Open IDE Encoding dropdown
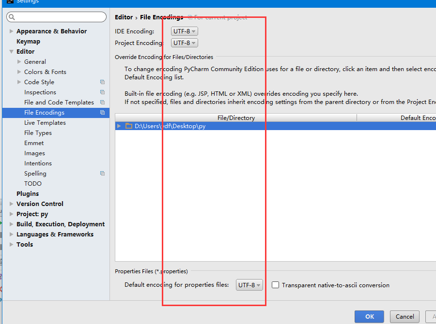Viewport: 436px width, 324px height. tap(185, 31)
